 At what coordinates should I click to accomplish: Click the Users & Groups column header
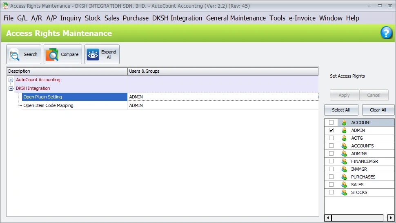click(223, 71)
